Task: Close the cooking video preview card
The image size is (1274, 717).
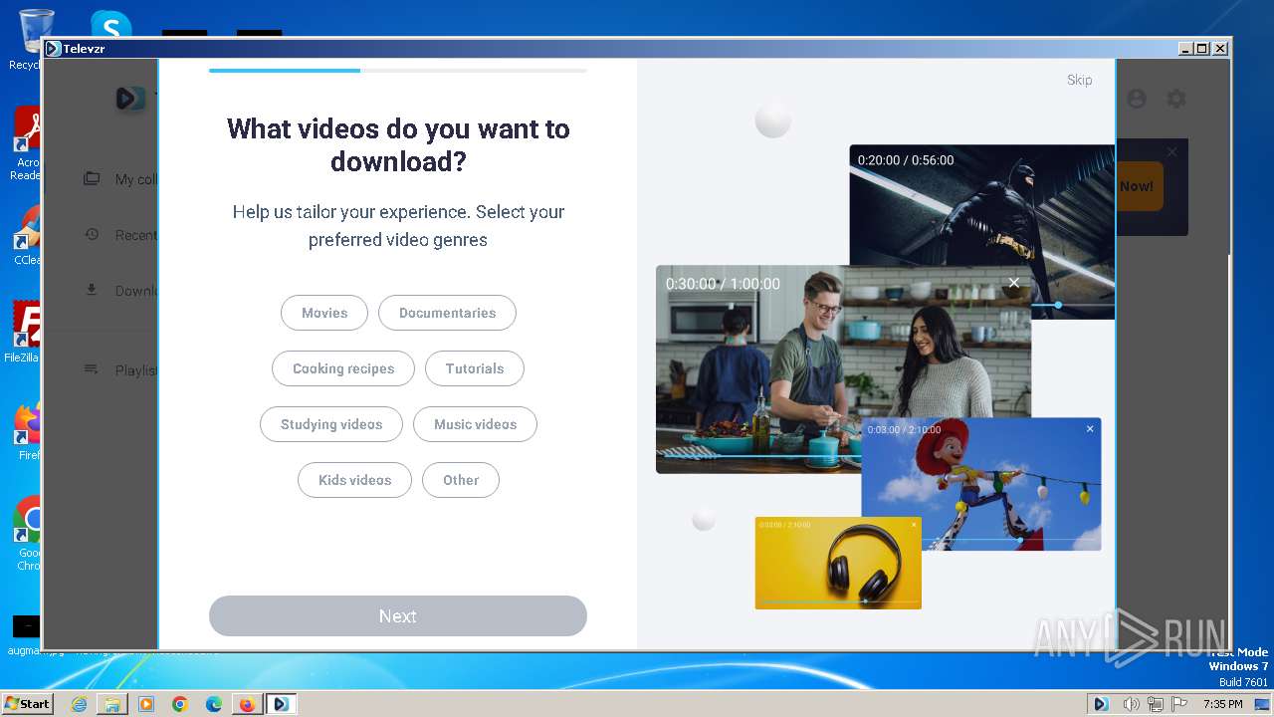Action: tap(1013, 283)
